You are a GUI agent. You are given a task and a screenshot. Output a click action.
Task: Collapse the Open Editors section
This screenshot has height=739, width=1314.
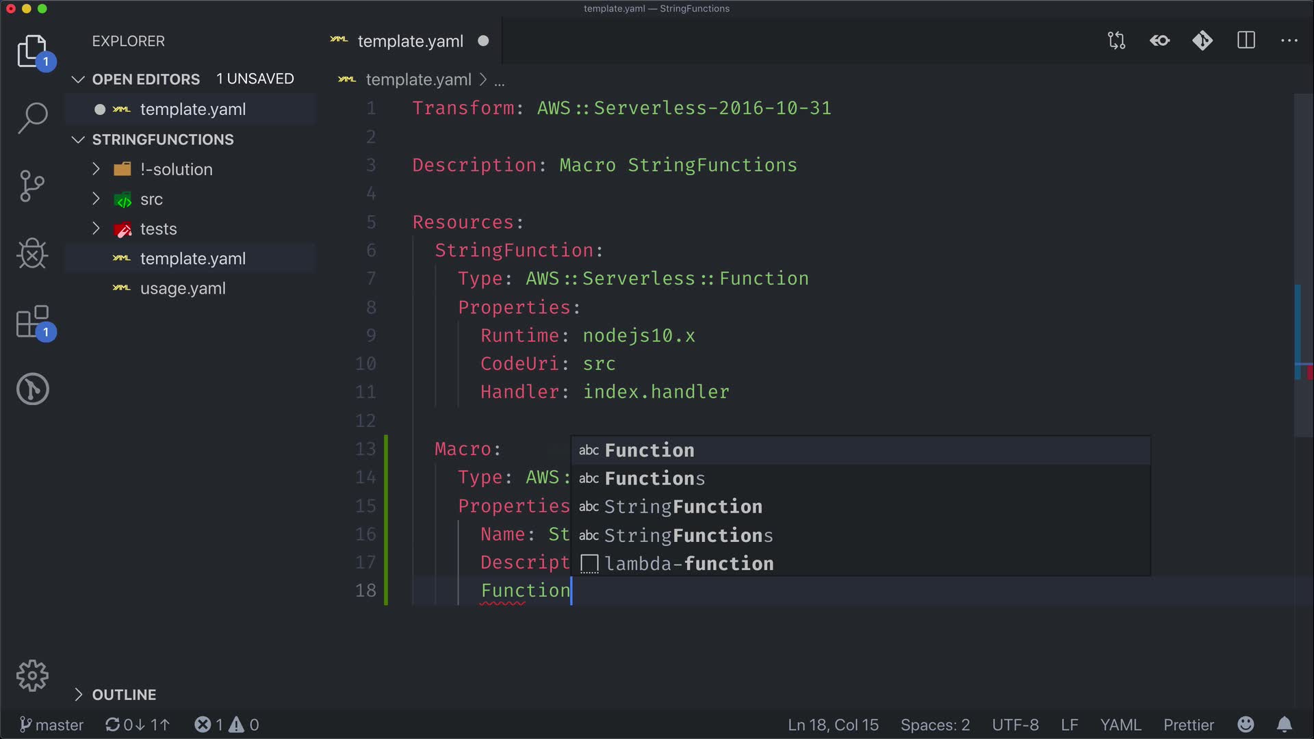146,79
